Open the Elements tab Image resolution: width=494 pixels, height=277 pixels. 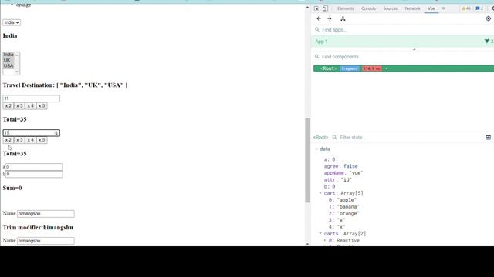click(346, 8)
